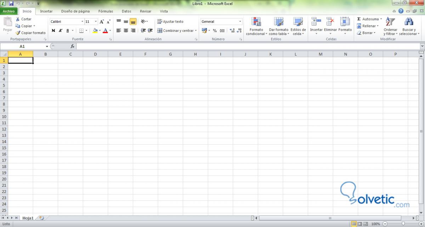This screenshot has width=425, height=227.
Task: Toggle underline S formatting
Action: (68, 31)
